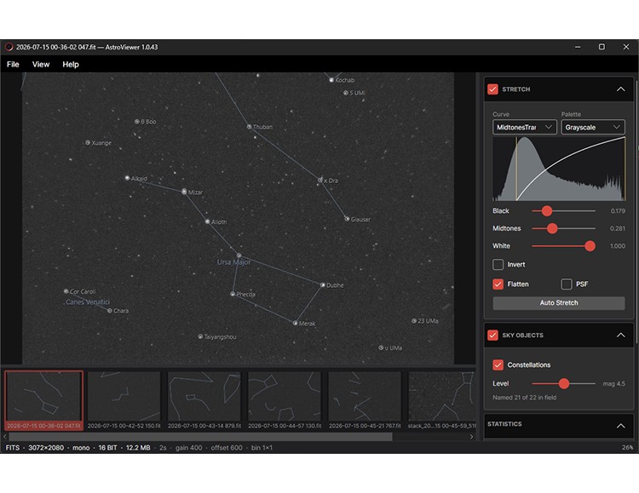Click the AstroViewer app icon in title bar
The image size is (639, 493).
point(9,47)
